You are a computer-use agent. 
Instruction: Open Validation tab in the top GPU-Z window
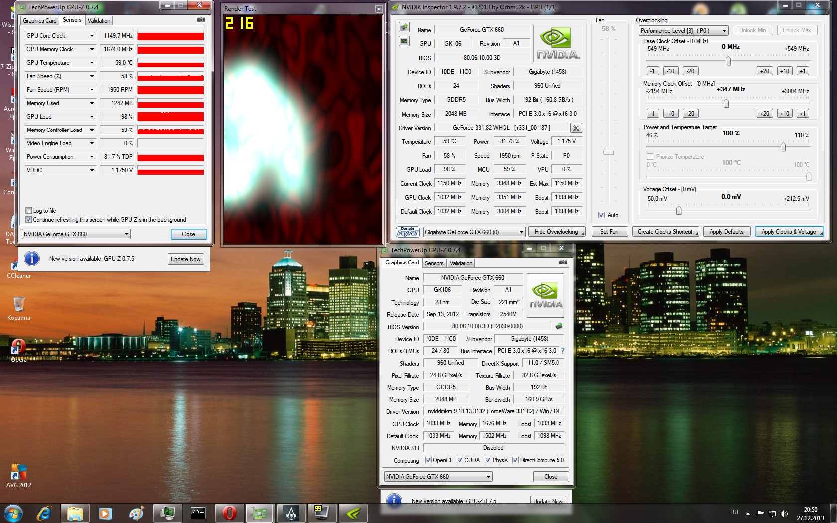point(99,21)
